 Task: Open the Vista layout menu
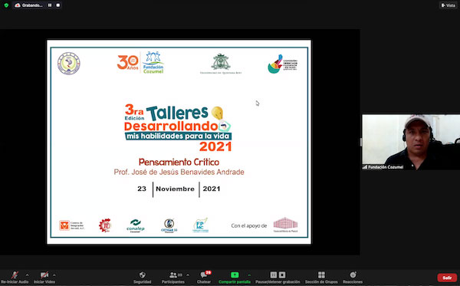448,5
